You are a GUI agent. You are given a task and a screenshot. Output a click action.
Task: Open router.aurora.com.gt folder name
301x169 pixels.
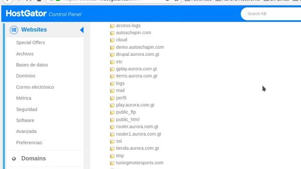pyautogui.click(x=137, y=127)
